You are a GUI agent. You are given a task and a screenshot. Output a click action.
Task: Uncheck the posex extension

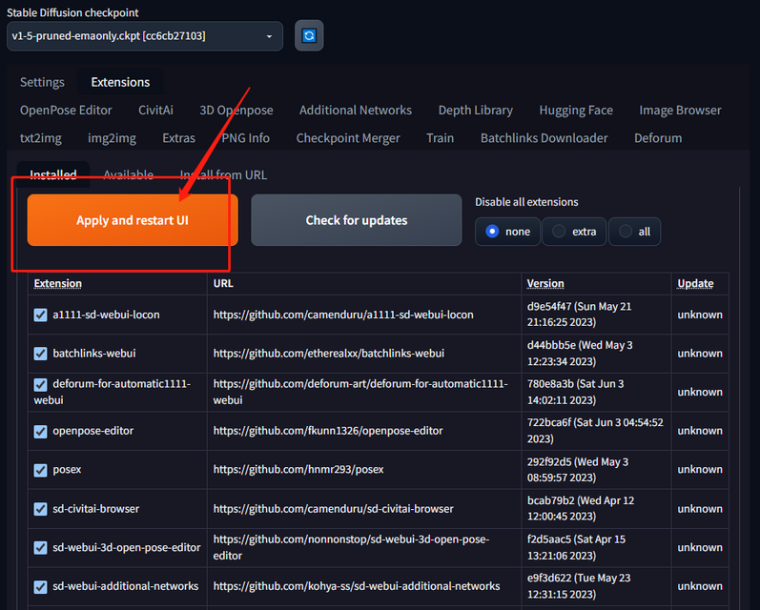point(41,470)
